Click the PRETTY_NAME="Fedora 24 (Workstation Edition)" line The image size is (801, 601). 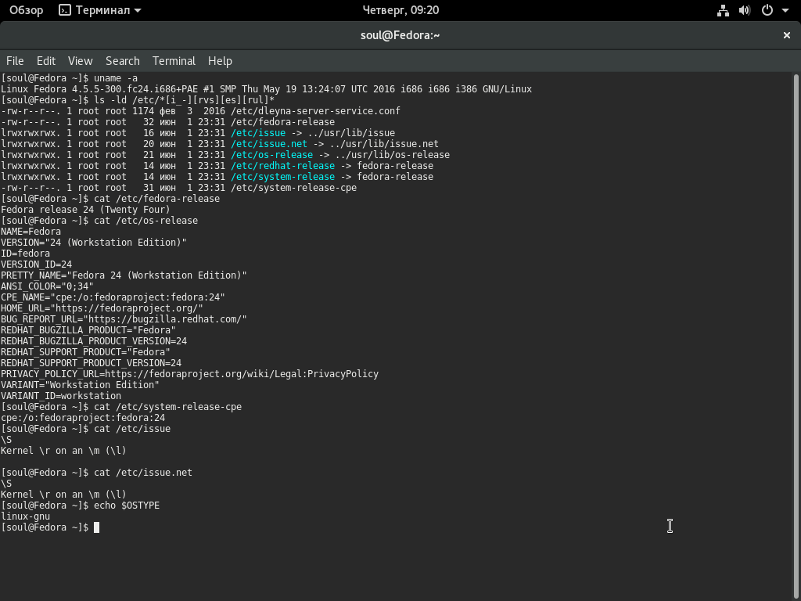coord(124,275)
